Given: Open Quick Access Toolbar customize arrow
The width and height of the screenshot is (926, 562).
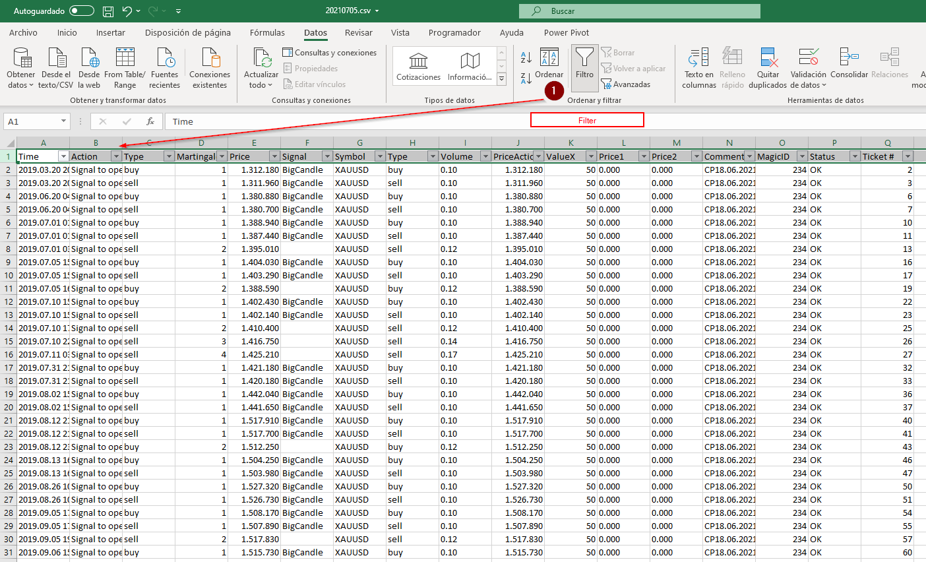Looking at the screenshot, I should (179, 11).
